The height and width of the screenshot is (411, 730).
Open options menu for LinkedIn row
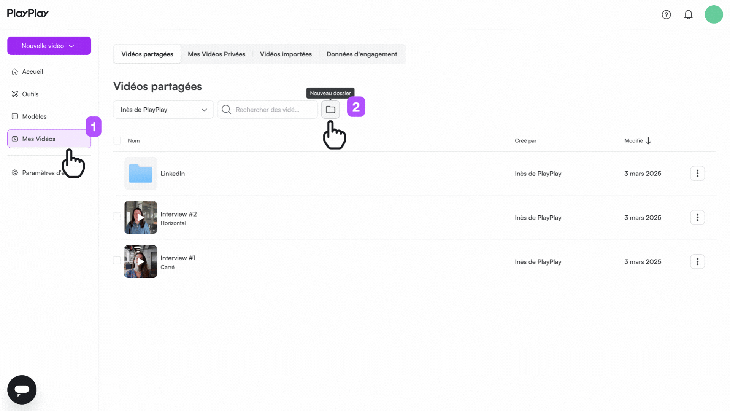697,174
